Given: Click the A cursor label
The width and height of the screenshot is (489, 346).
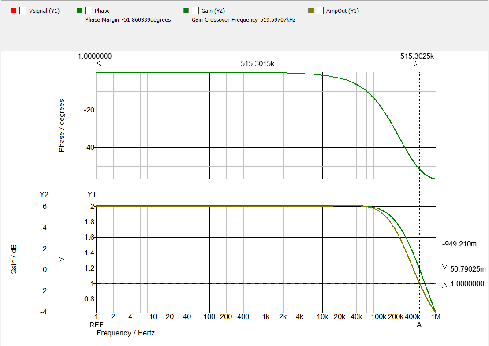Looking at the screenshot, I should coord(419,325).
